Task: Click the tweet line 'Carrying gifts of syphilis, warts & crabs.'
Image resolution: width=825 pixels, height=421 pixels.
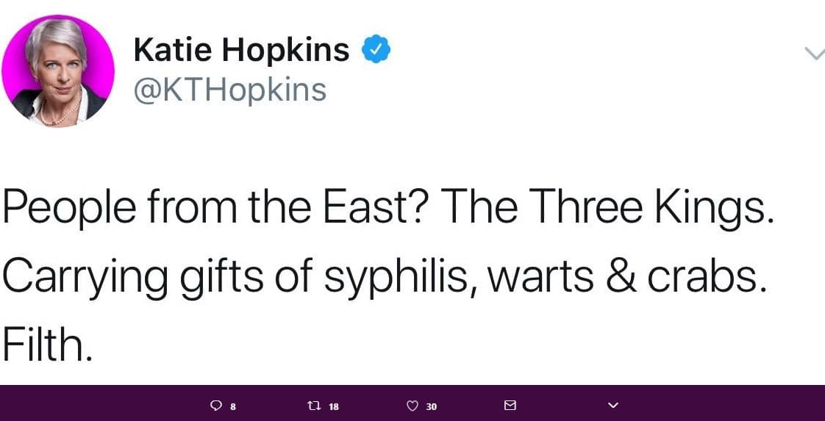Action: click(383, 278)
